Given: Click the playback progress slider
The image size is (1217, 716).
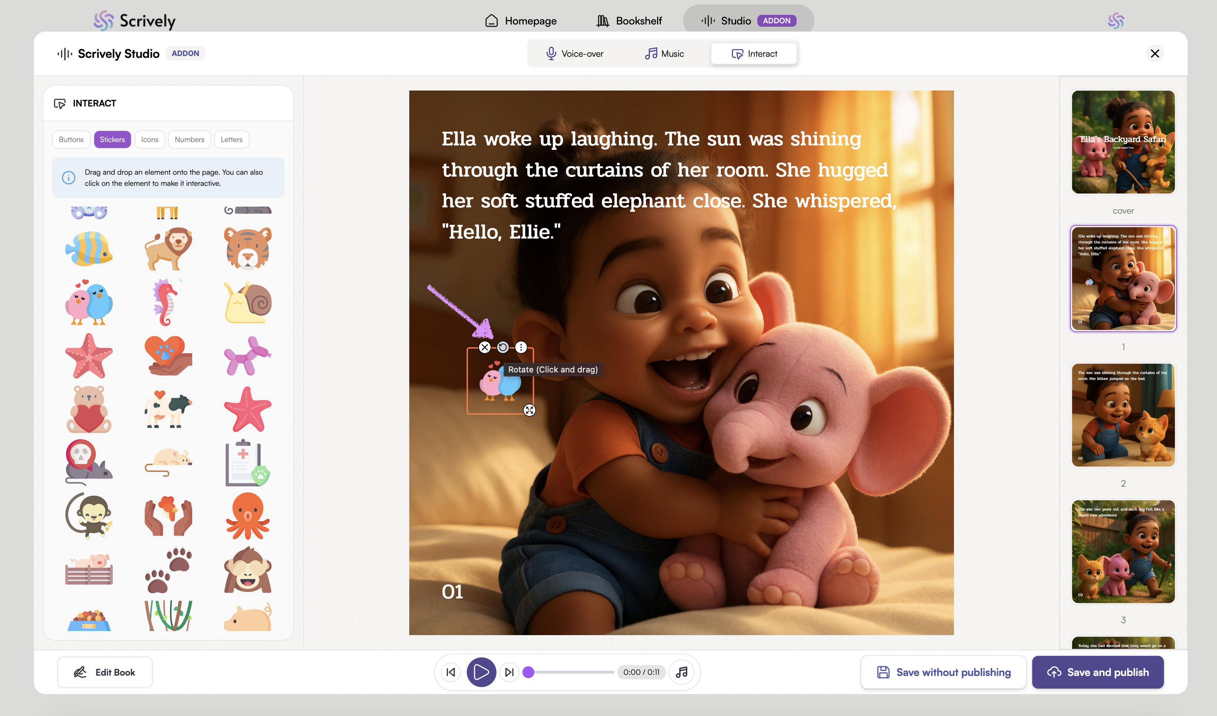Looking at the screenshot, I should [x=570, y=672].
